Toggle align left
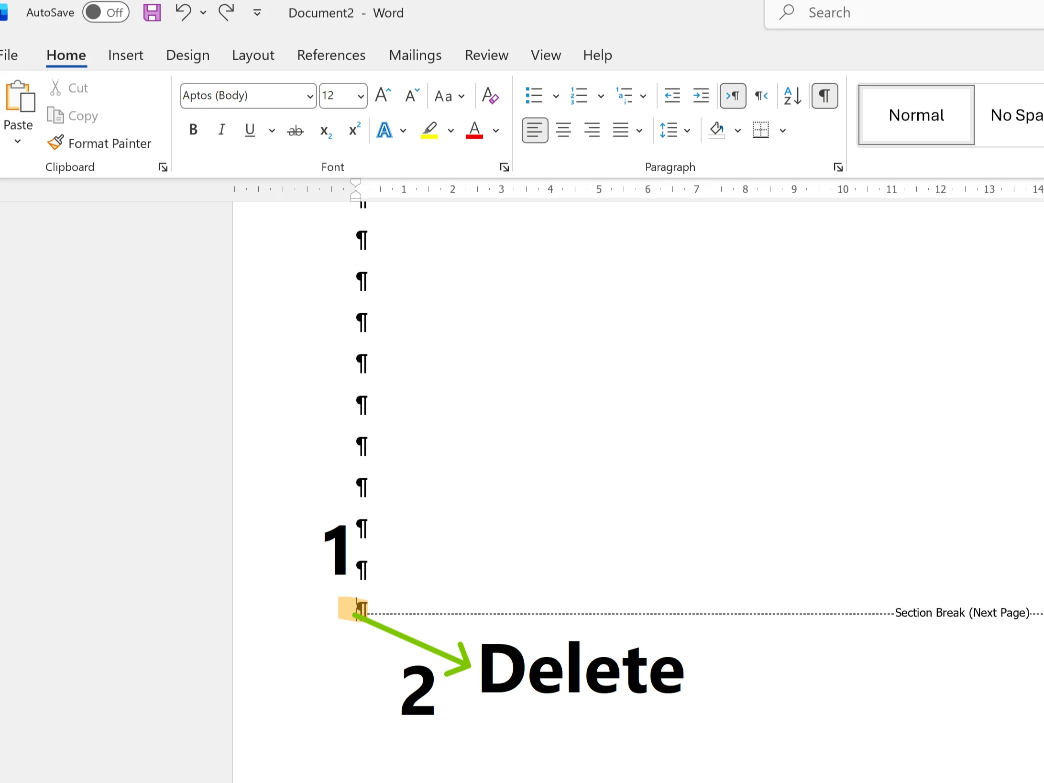This screenshot has width=1044, height=783. click(535, 130)
